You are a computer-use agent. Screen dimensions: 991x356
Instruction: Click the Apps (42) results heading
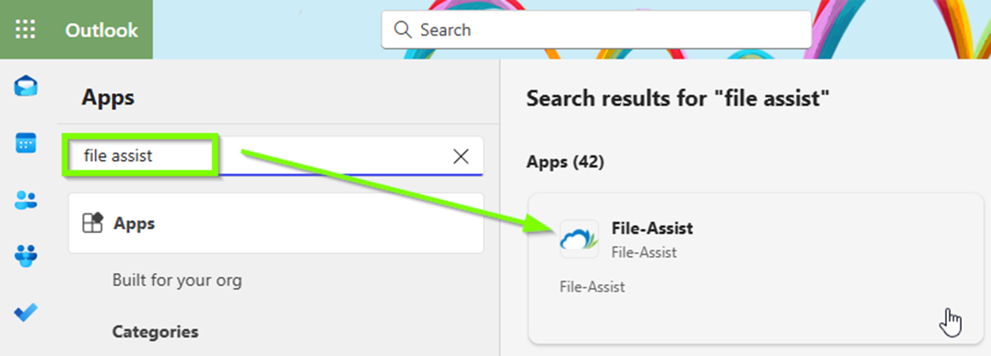(x=565, y=162)
